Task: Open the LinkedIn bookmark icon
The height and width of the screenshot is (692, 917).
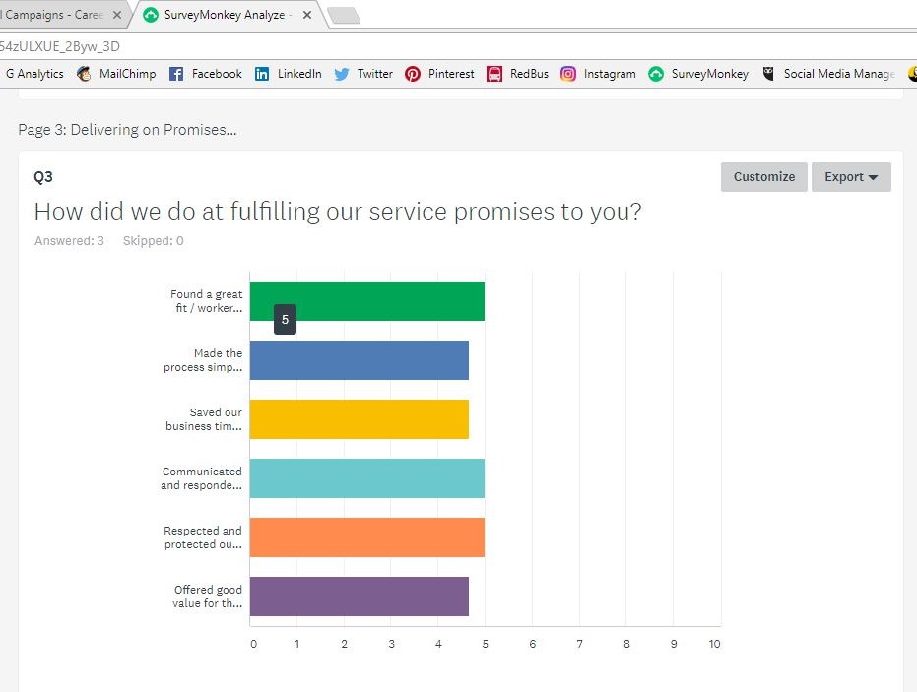Action: (x=262, y=74)
